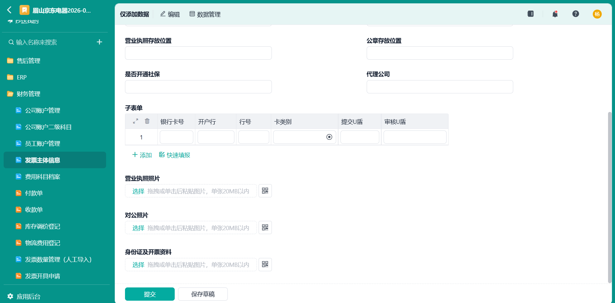Click the 营业执照存放位置 input field

[198, 53]
